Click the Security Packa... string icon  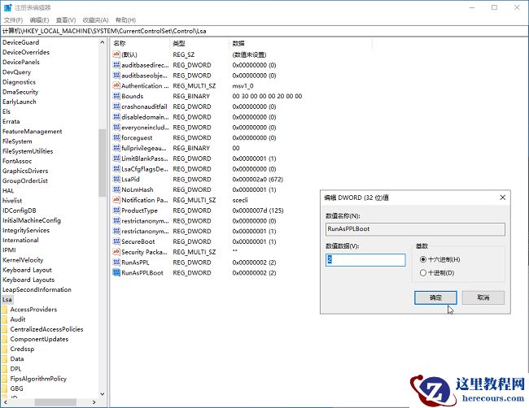pos(116,252)
